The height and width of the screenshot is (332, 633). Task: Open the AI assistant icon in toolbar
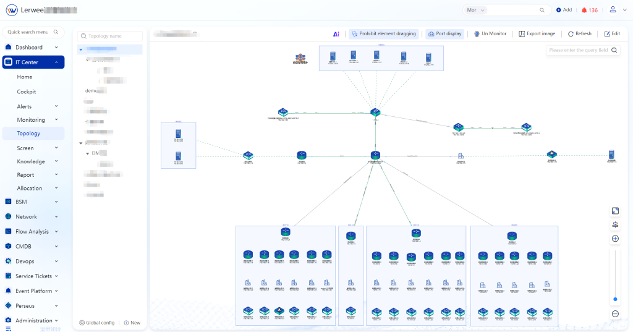coord(336,34)
